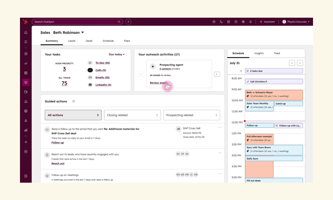Click the Follow up link
This screenshot has height=200, width=333.
(x=58, y=143)
